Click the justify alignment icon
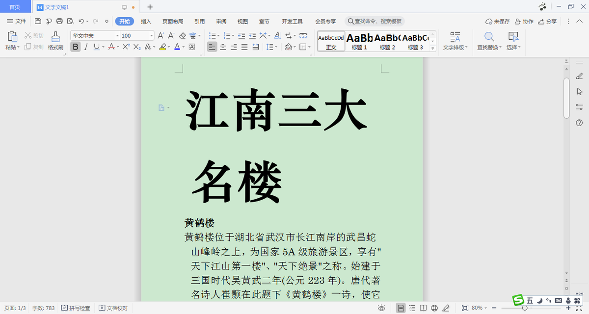Viewport: 589px width, 314px height. click(x=244, y=47)
